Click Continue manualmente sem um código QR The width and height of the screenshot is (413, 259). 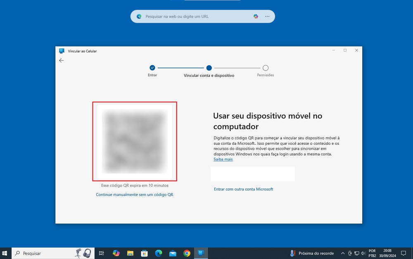click(x=135, y=194)
